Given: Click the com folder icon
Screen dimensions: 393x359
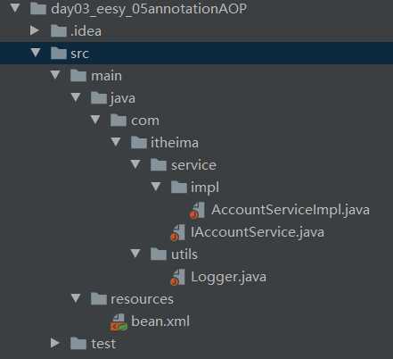Looking at the screenshot, I should pos(119,120).
